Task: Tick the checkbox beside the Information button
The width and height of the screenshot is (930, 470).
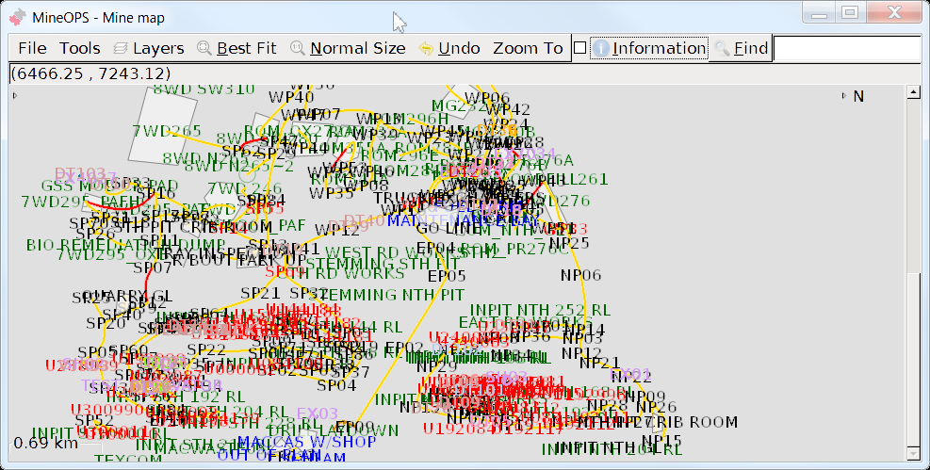Action: 580,48
